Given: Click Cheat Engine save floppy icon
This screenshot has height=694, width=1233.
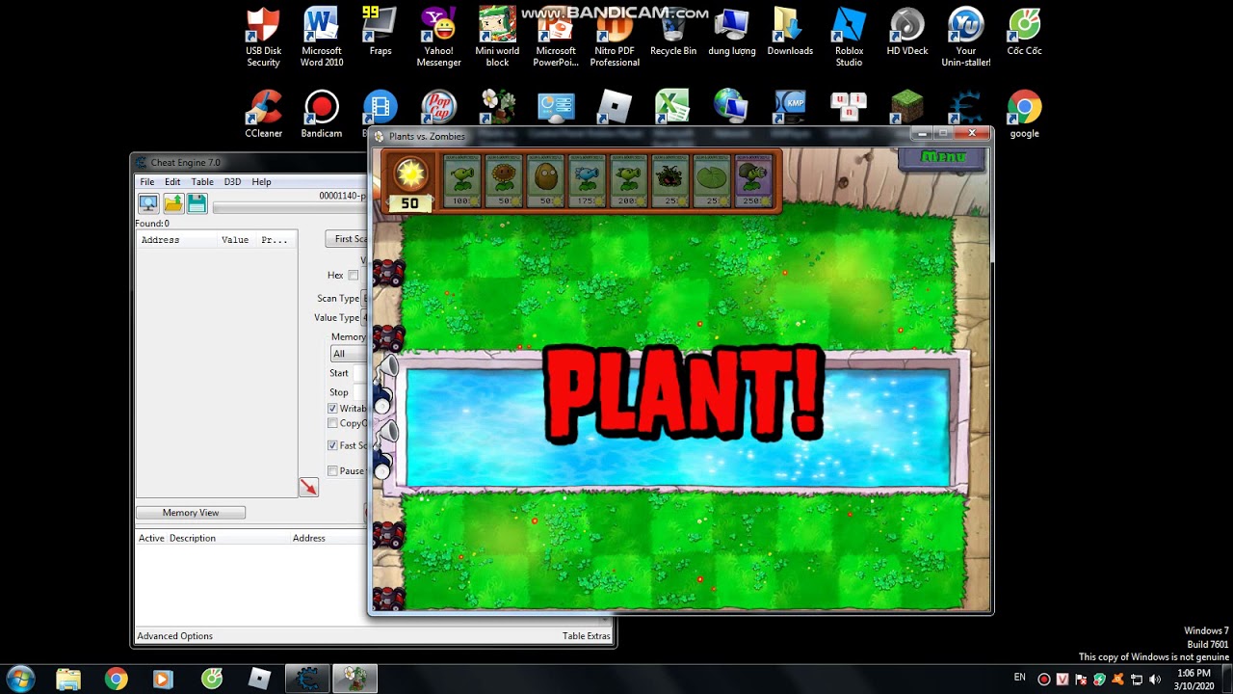Looking at the screenshot, I should (x=197, y=203).
